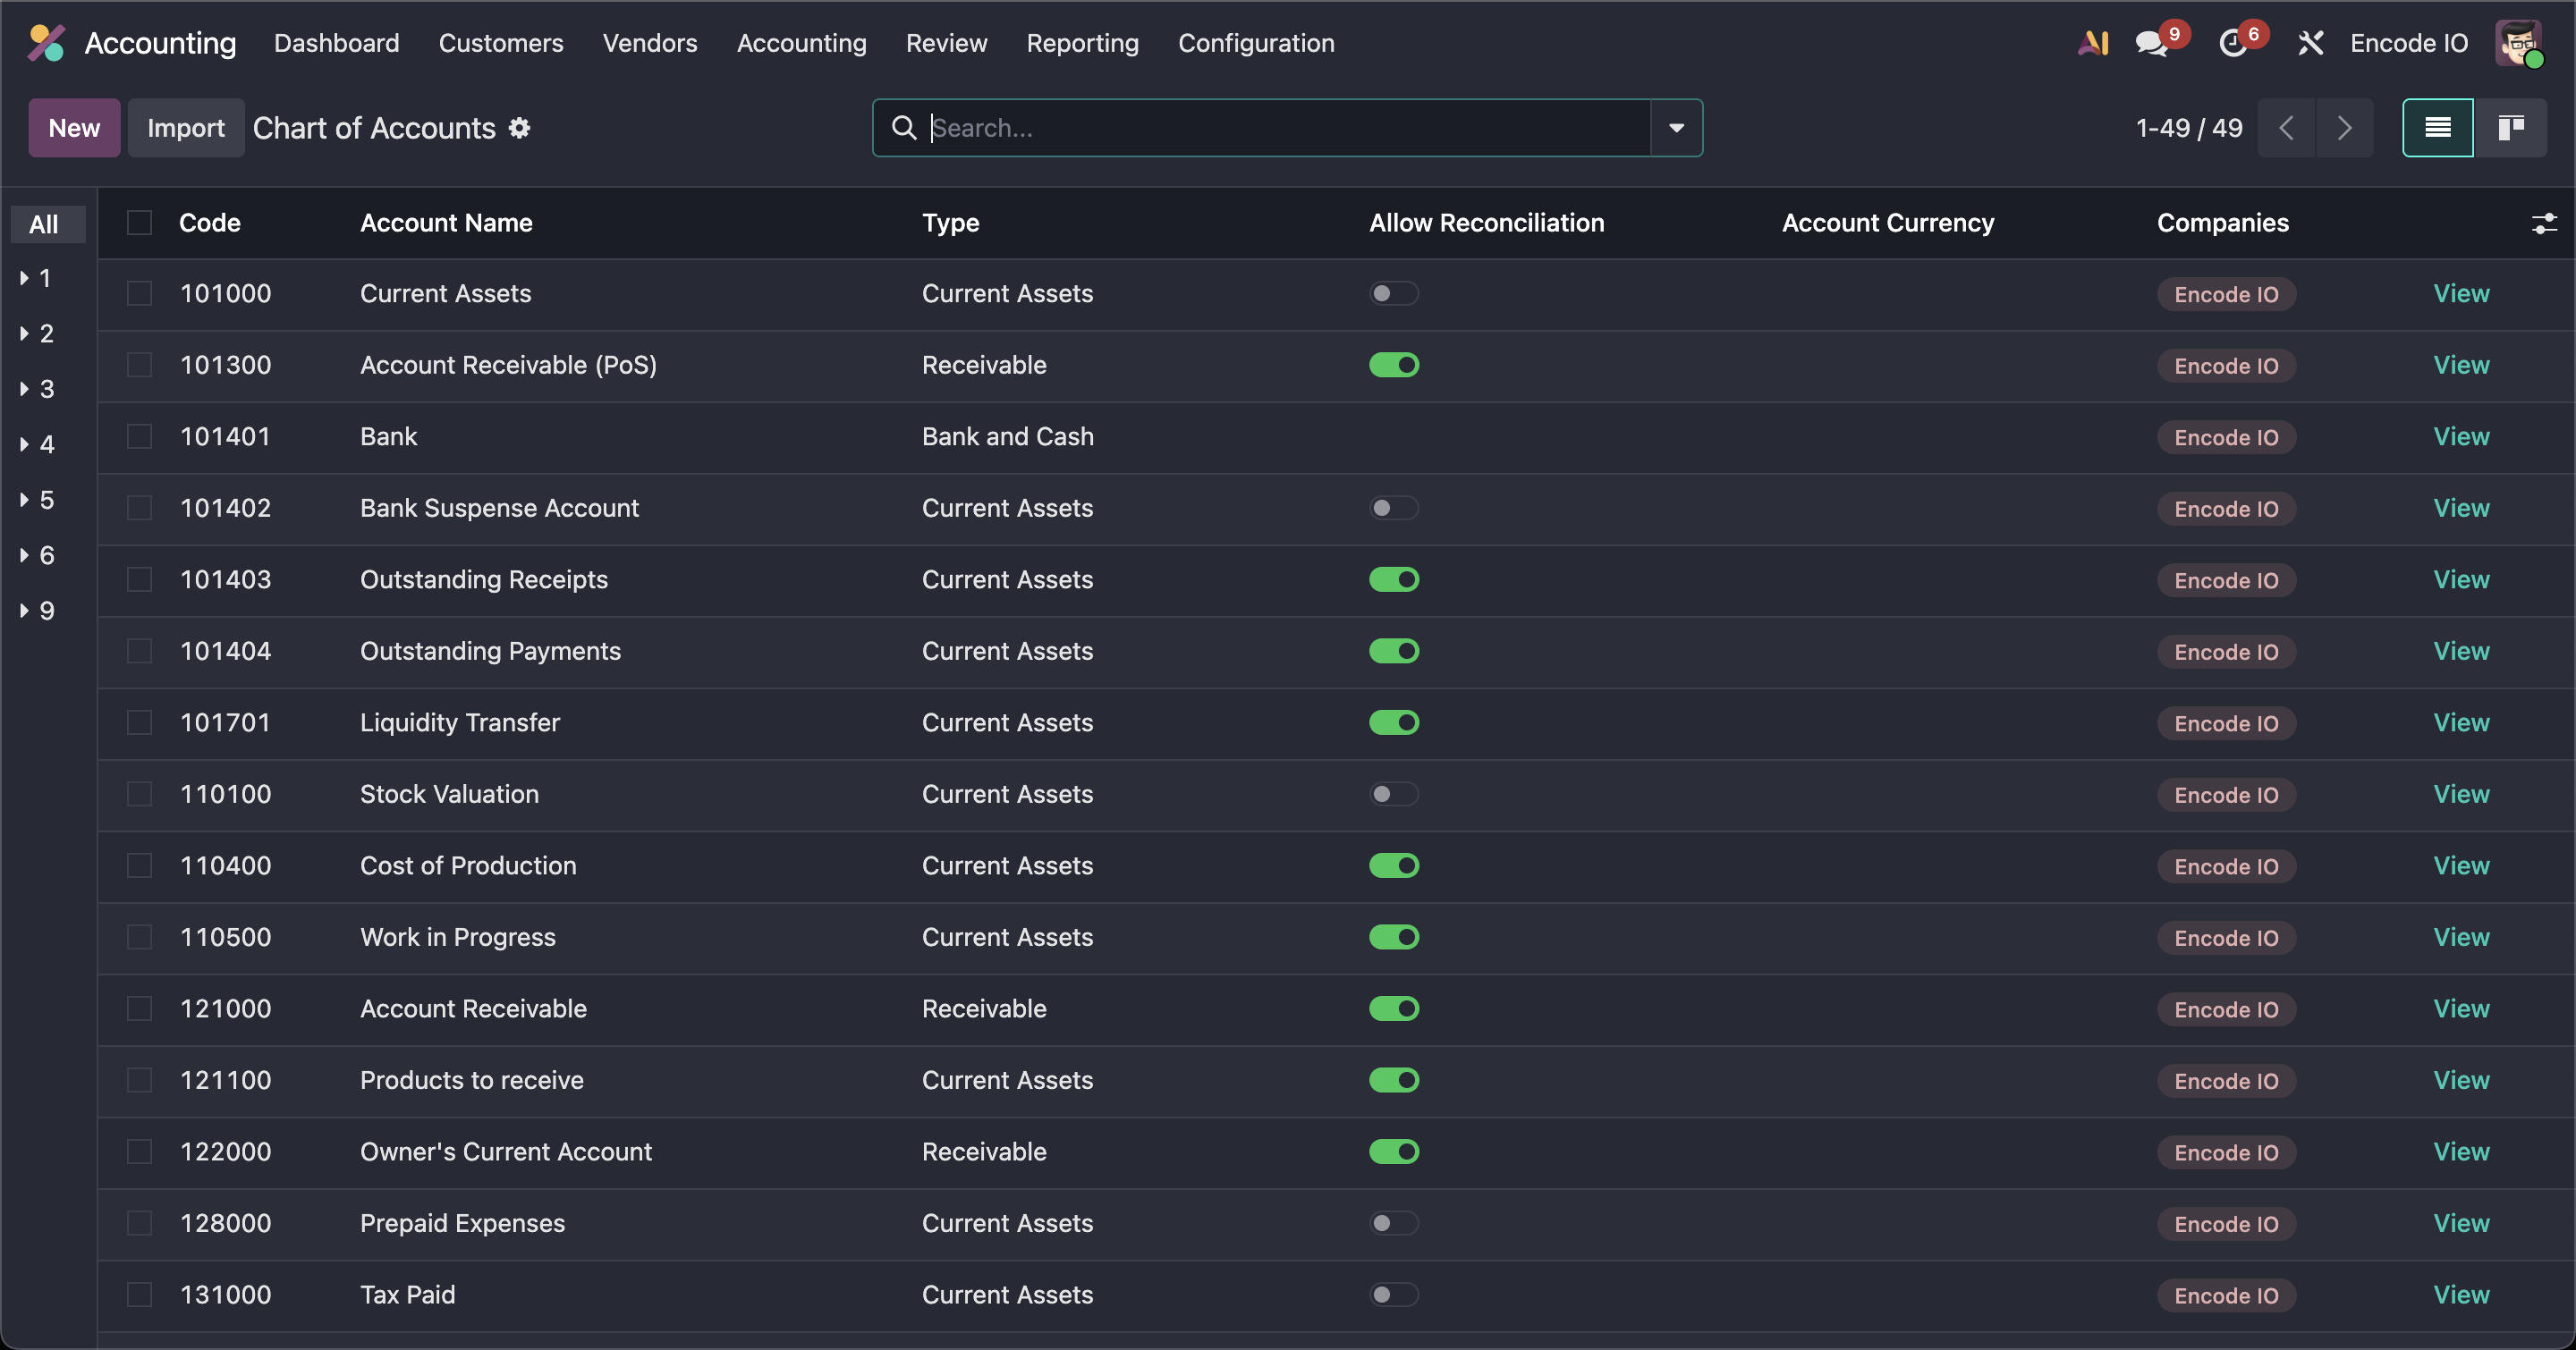
Task: Open the Chart of Accounts gear menu
Action: pyautogui.click(x=519, y=128)
